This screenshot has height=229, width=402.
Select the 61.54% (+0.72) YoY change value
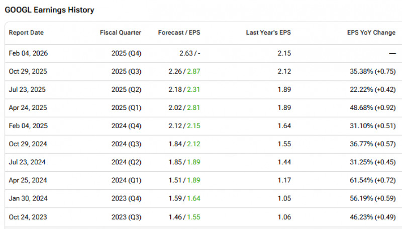tap(372, 180)
